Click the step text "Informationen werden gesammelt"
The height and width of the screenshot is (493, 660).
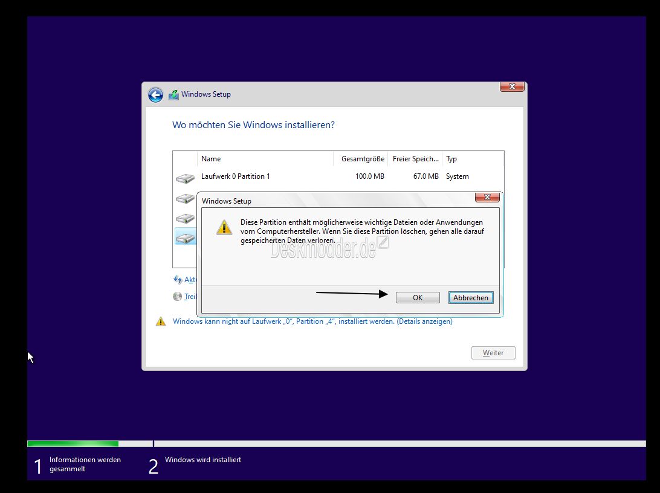click(x=85, y=465)
